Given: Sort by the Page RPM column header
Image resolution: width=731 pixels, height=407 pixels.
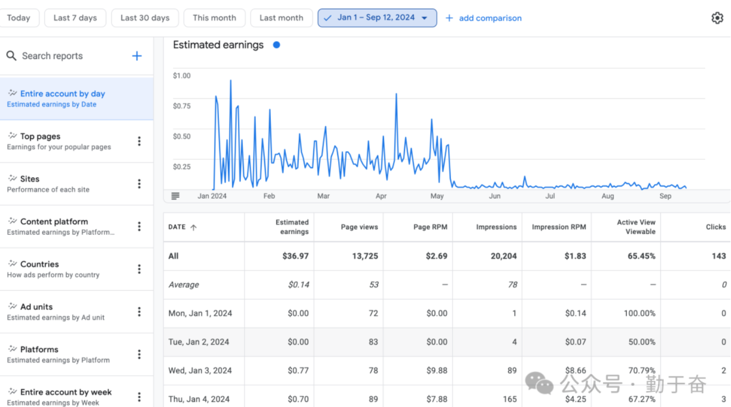Looking at the screenshot, I should [430, 227].
